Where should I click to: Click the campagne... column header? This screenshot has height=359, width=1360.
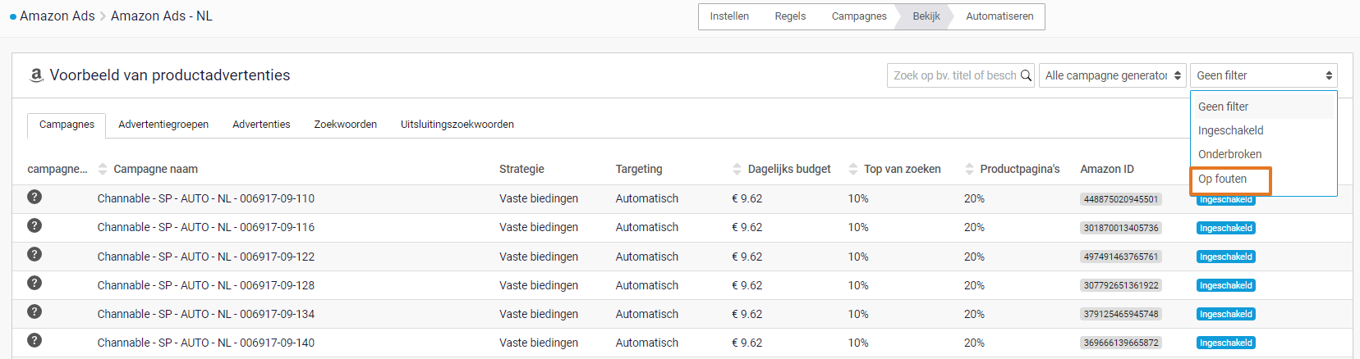tap(57, 169)
